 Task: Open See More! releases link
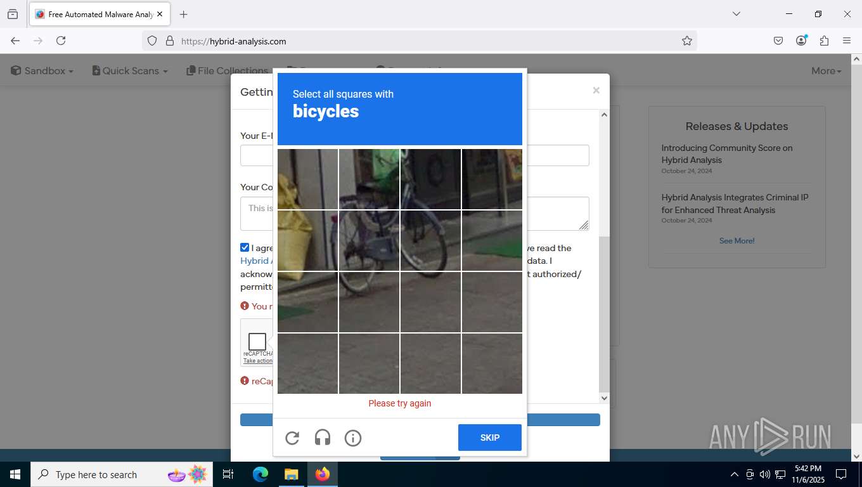[x=737, y=241]
